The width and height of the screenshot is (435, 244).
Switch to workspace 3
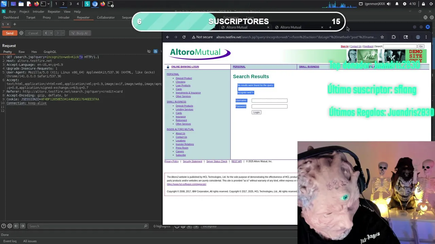click(71, 4)
